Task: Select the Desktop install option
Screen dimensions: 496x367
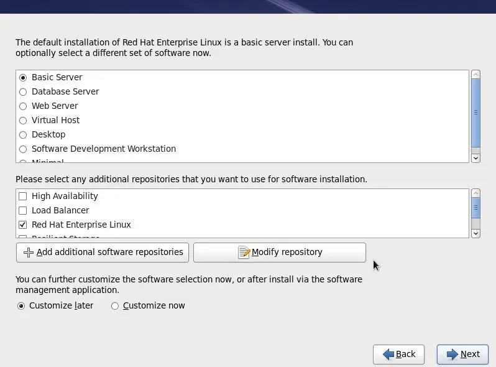Action: point(23,135)
